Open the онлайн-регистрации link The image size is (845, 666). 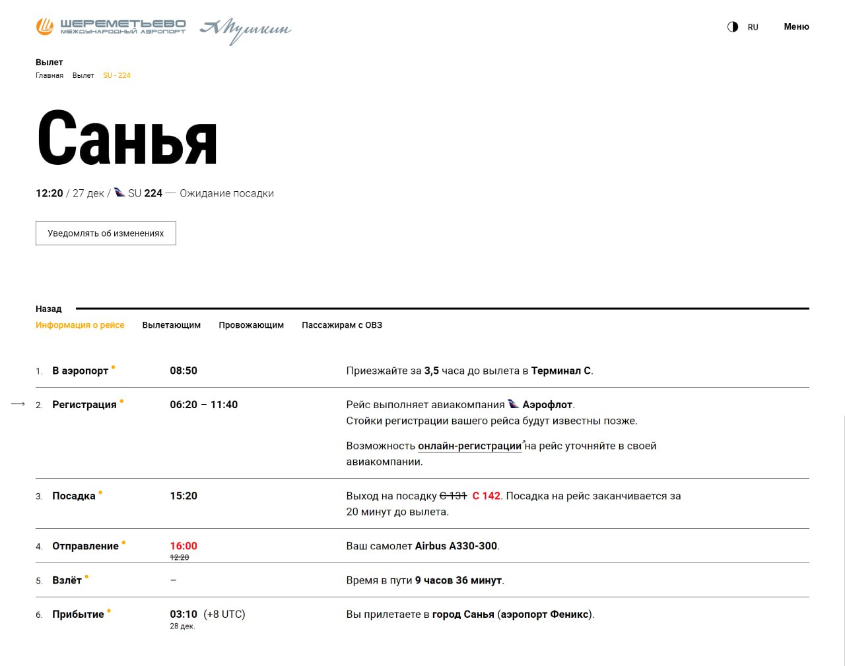pyautogui.click(x=469, y=446)
